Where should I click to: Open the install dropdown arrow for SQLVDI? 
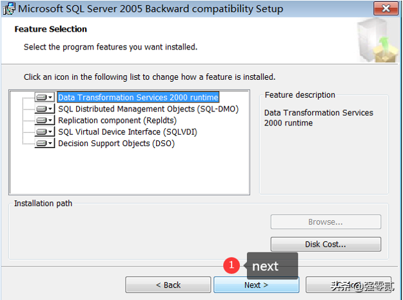51,132
